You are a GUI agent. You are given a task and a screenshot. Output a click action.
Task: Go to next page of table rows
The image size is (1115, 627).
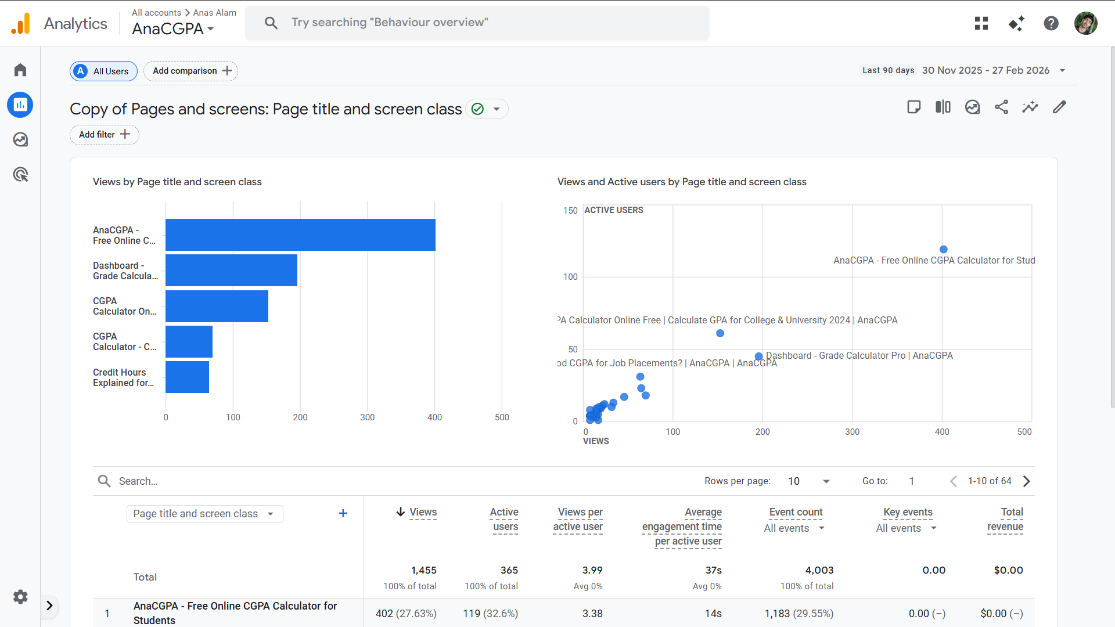1027,481
